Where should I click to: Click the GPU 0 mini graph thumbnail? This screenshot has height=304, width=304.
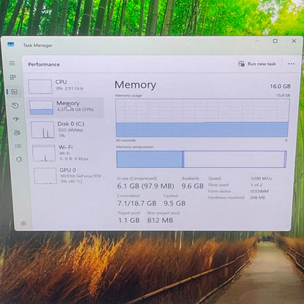coord(45,176)
